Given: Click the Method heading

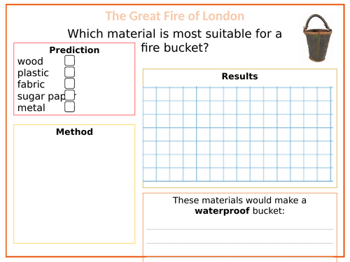Looking at the screenshot, I should pos(74,132).
